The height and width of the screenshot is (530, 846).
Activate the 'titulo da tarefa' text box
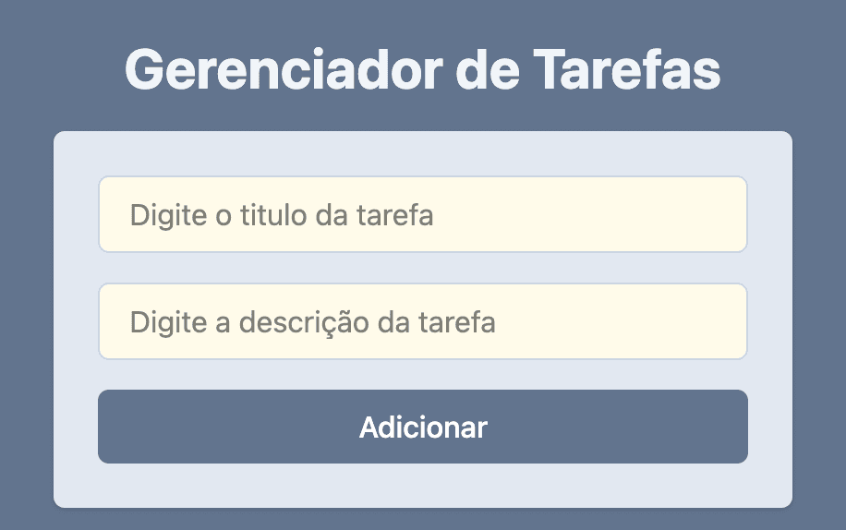[x=422, y=214]
